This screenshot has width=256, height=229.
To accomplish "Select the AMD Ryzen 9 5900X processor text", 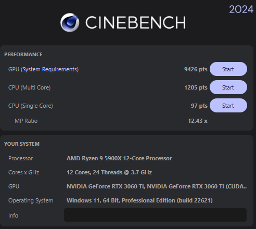I will click(119, 158).
